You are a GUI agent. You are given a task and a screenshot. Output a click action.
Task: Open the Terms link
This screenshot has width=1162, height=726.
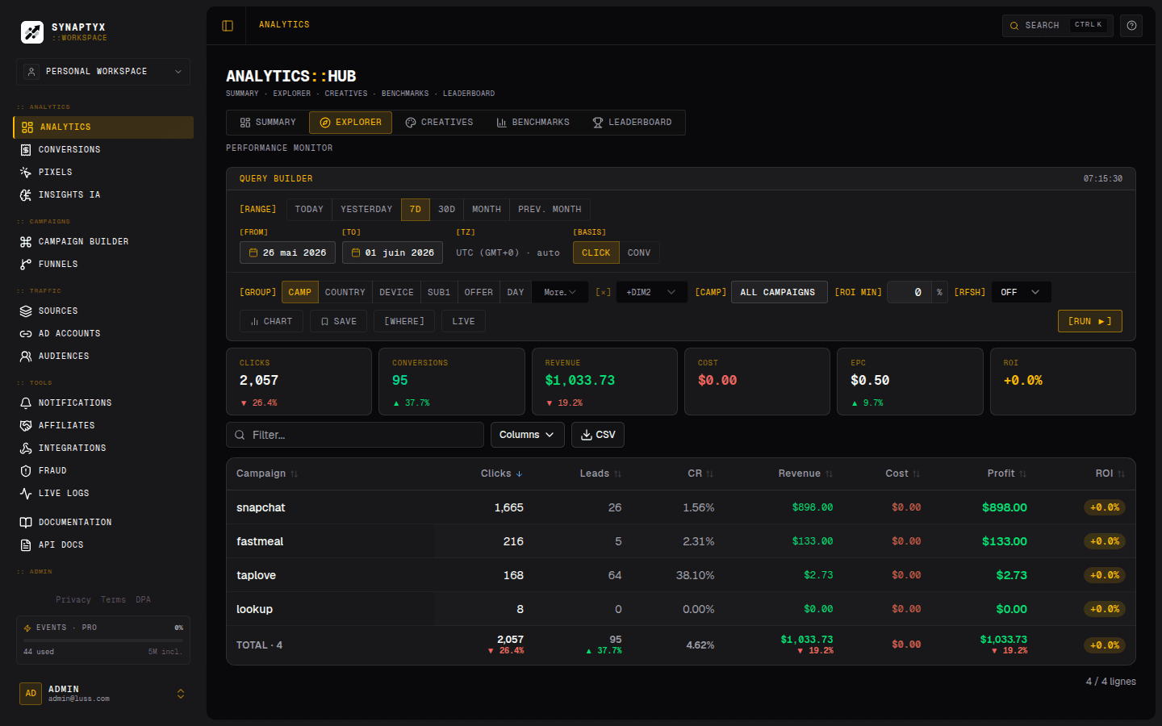click(113, 599)
